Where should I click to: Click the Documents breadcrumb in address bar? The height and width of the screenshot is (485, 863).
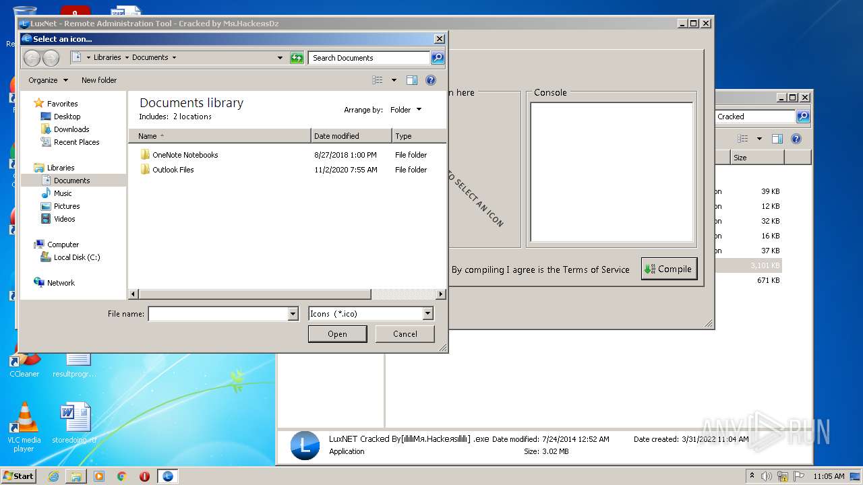(150, 58)
